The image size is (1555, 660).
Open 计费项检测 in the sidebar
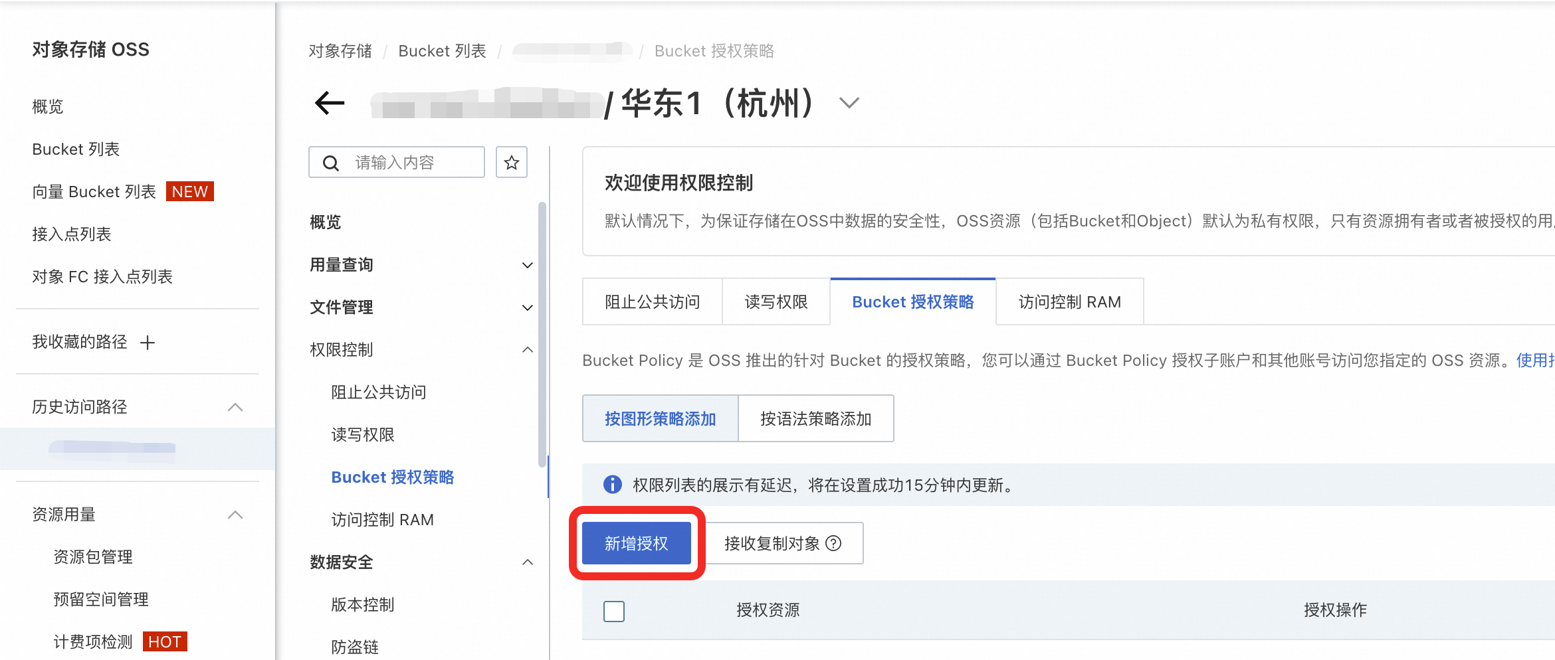point(93,642)
